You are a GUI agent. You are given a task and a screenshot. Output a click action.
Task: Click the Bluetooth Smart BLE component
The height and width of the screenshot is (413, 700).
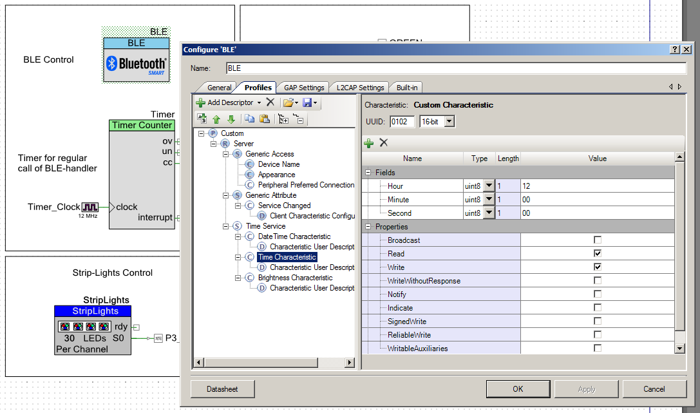pyautogui.click(x=136, y=60)
